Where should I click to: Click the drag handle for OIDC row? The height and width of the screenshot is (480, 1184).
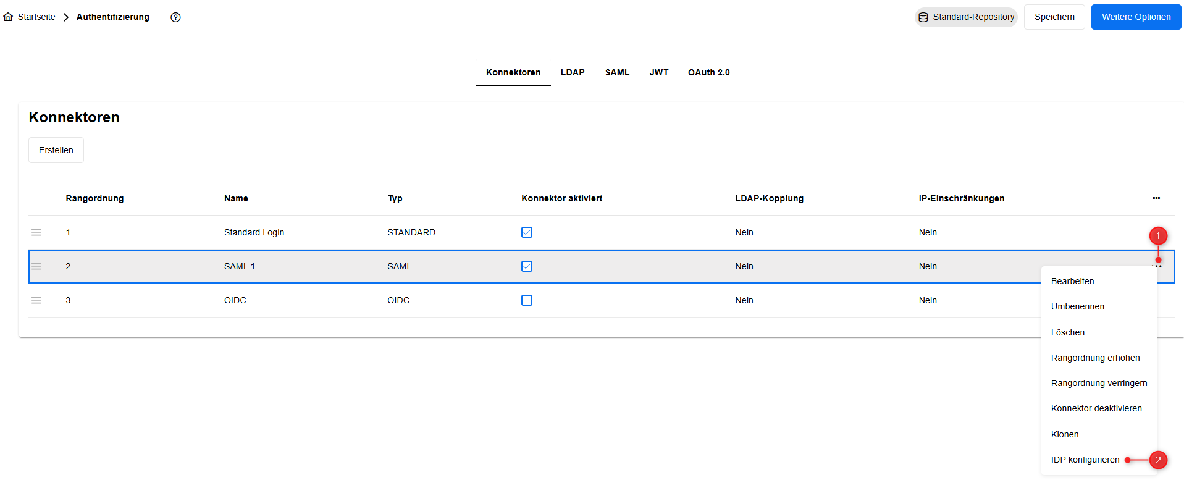[36, 300]
